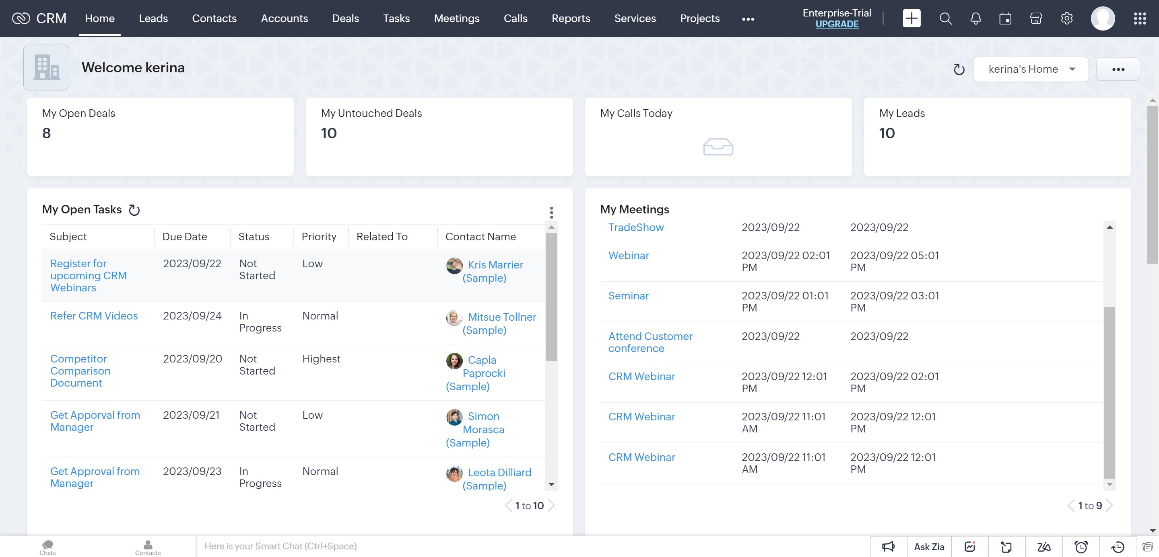
Task: Open the notifications bell icon
Action: click(975, 18)
